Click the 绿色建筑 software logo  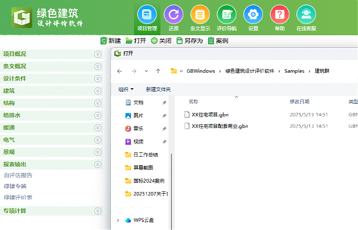[x=22, y=17]
